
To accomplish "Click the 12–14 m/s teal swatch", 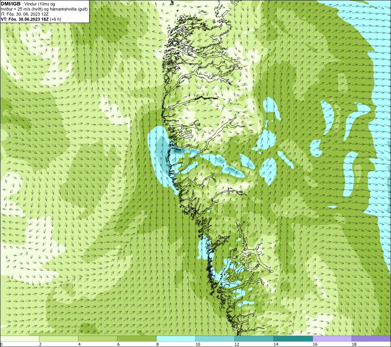I will click(x=254, y=339).
